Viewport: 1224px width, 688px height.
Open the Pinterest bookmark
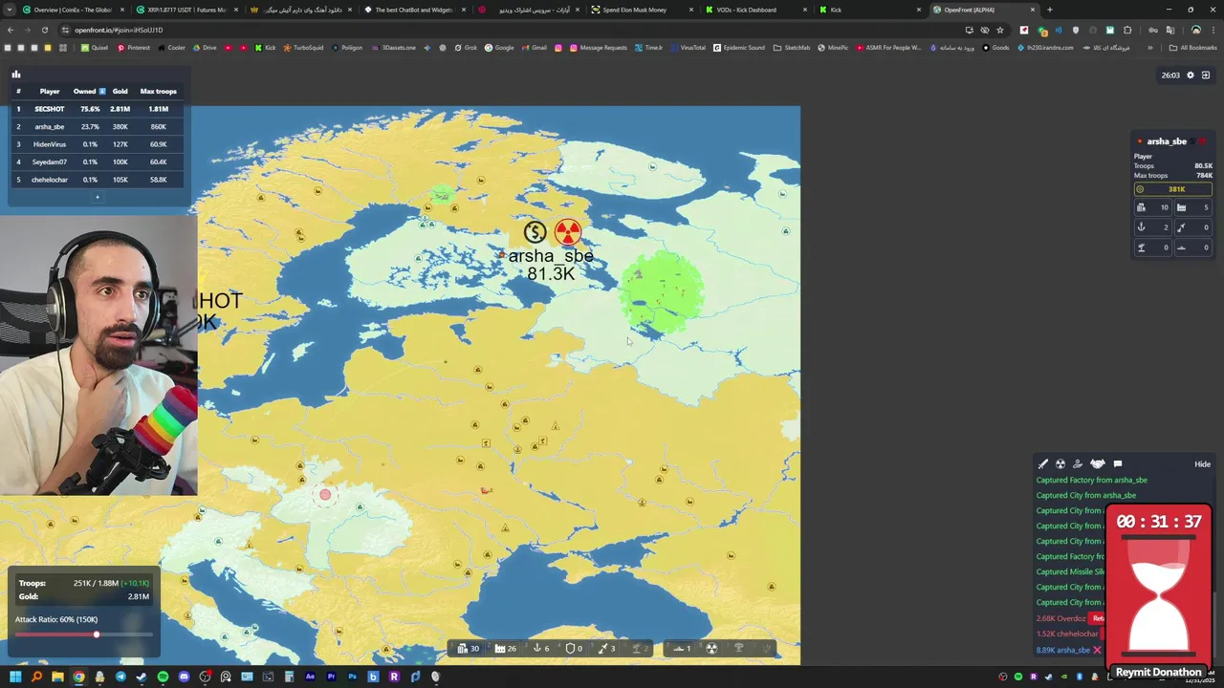coord(133,48)
